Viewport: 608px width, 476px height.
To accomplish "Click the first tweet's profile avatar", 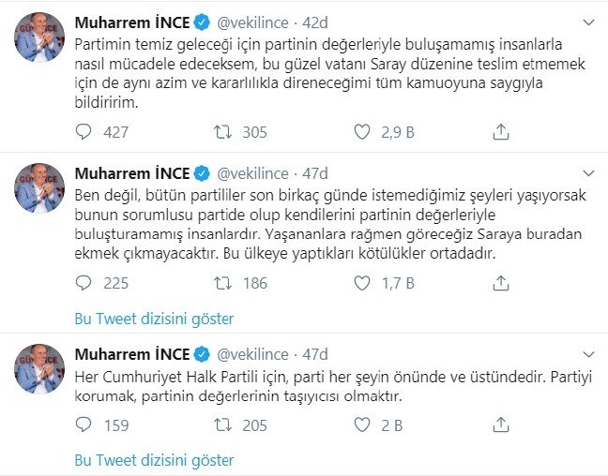I will 39,40.
